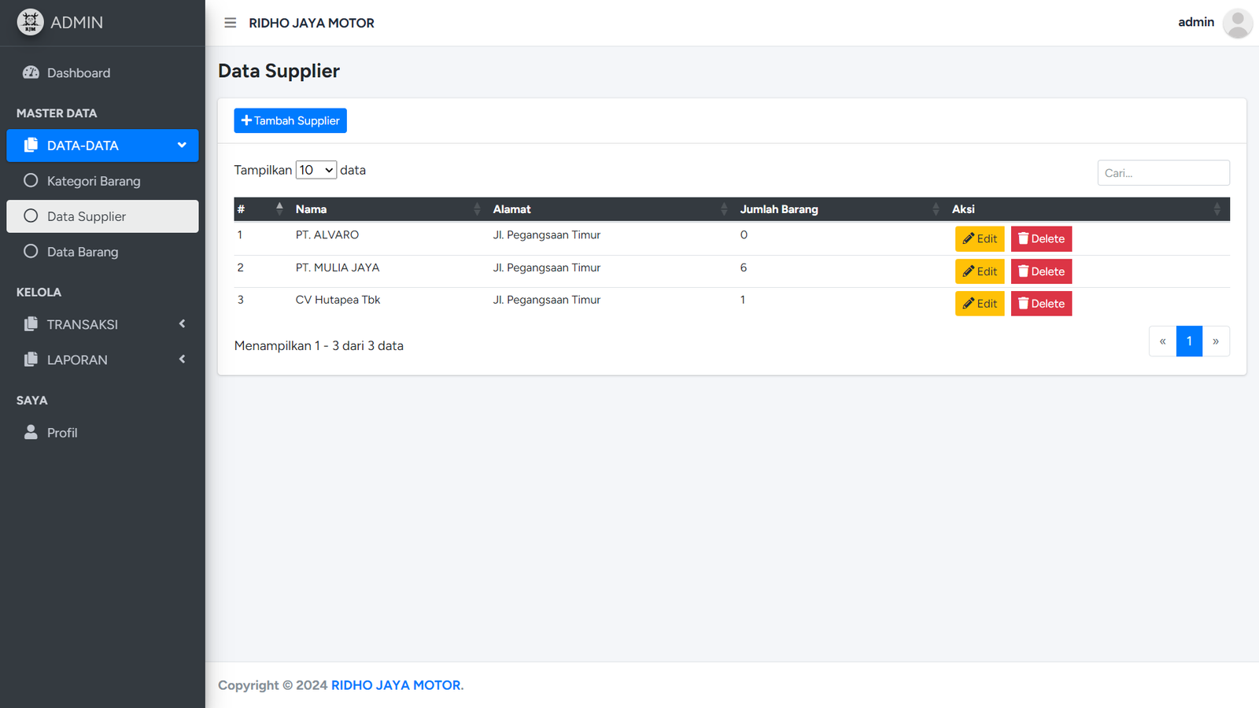Click the hamburger sidebar toggle icon
Screen dimensions: 1259x708
[x=230, y=23]
